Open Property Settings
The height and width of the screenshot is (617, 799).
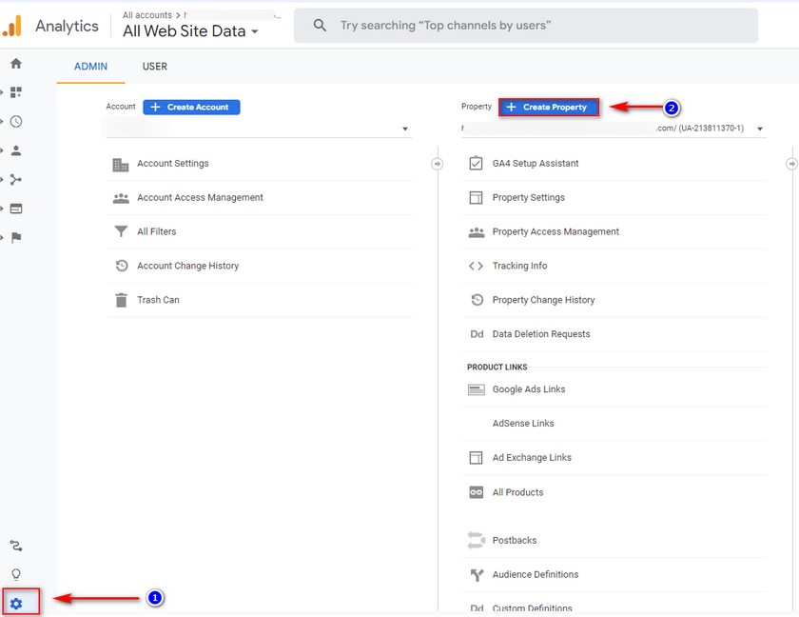tap(529, 197)
